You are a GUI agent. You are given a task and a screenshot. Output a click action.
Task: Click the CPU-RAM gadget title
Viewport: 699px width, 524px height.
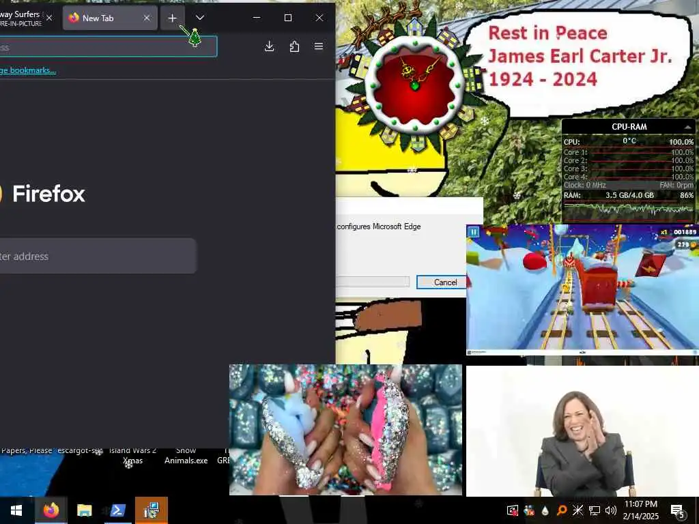pyautogui.click(x=629, y=127)
